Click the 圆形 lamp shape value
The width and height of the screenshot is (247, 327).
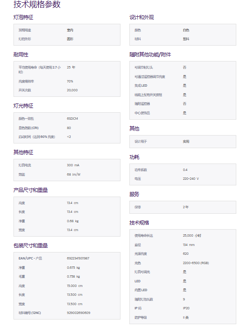click(x=70, y=39)
